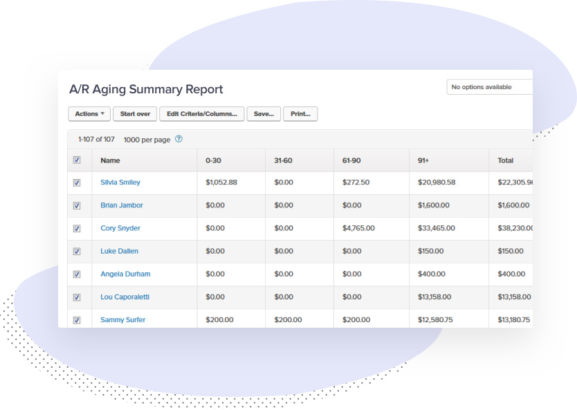Open Angela Durham customer link
The image size is (577, 410).
(x=125, y=274)
